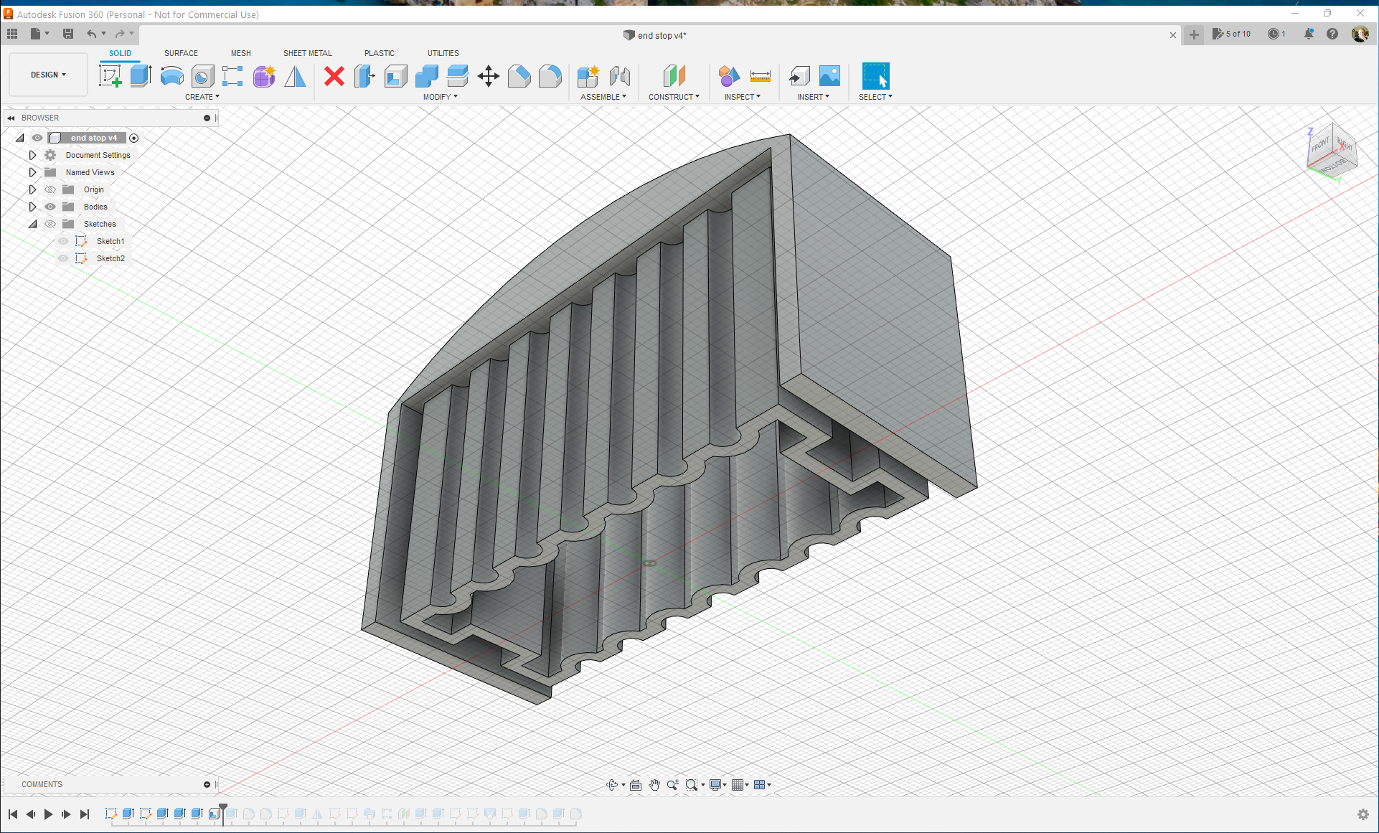Open the DESIGN workspace dropdown
The image size is (1379, 833).
[x=48, y=75]
